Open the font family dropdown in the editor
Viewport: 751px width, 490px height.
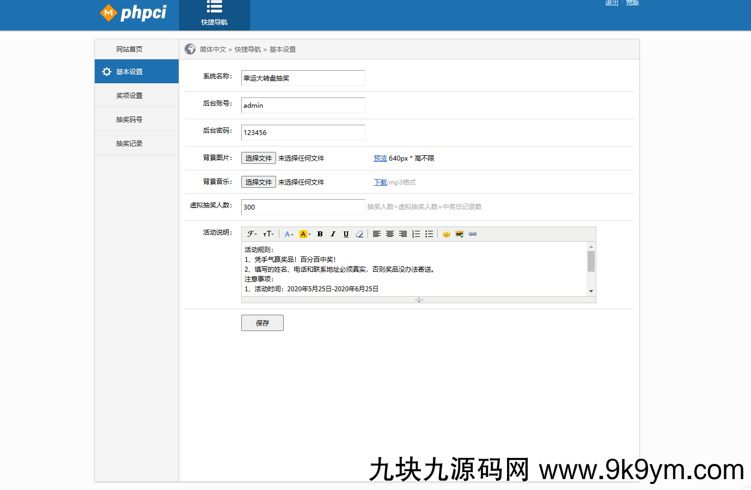[x=251, y=234]
